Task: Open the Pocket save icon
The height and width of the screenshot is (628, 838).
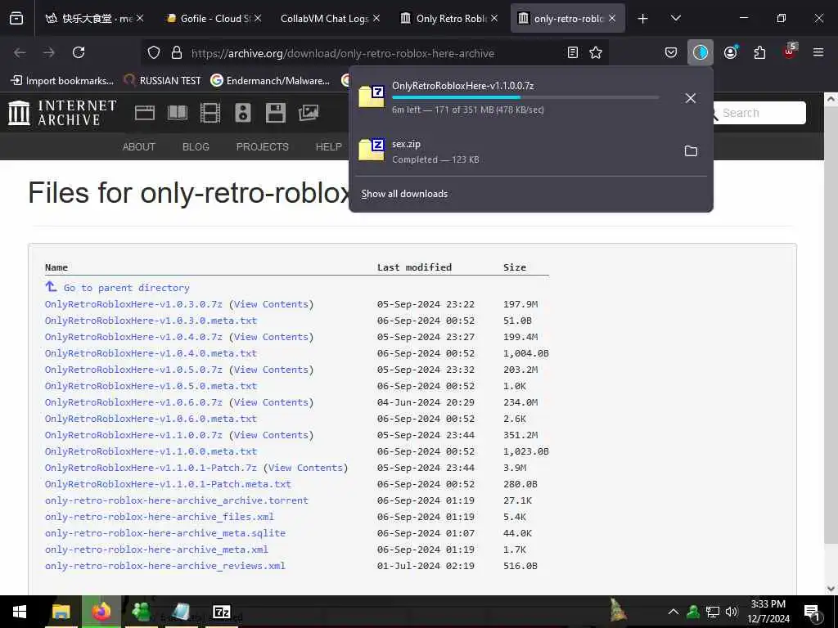Action: 671,52
